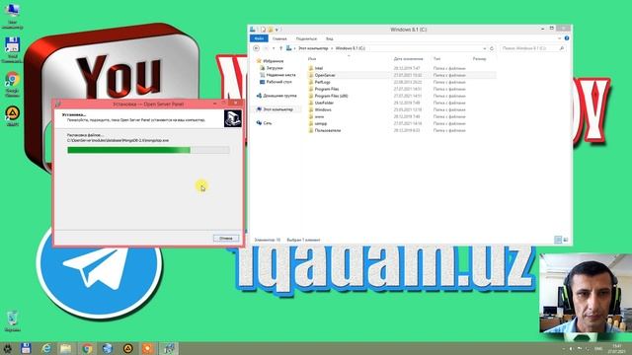Click Этот компьютер in the address breadcrumb
Viewport: 632px width, 355px height.
tap(313, 48)
